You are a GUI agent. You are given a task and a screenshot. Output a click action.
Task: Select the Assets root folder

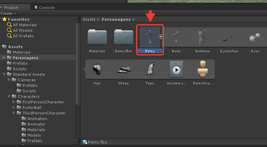pyautogui.click(x=12, y=47)
